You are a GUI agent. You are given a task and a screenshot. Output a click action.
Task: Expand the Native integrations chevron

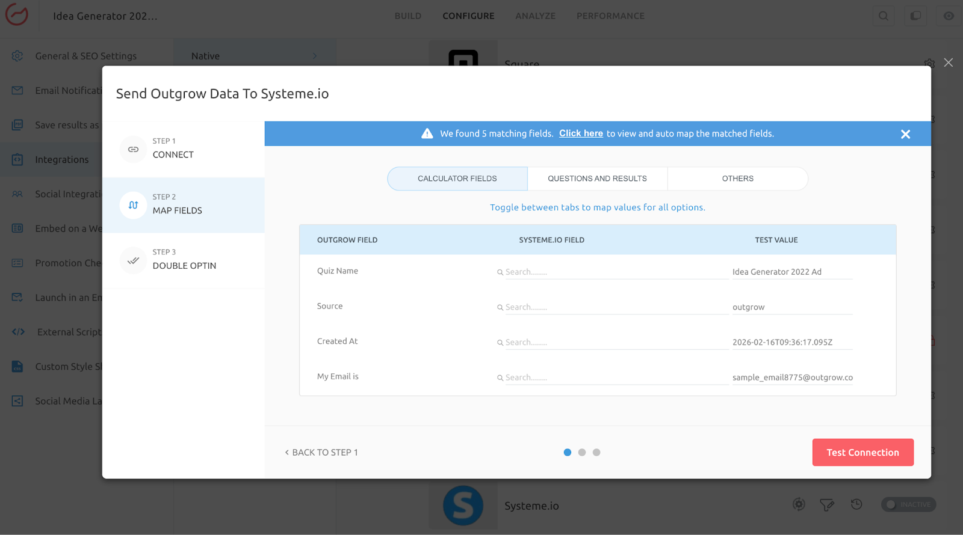pyautogui.click(x=315, y=56)
